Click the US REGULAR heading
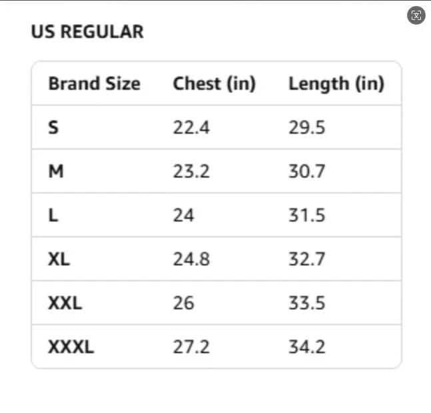431x413 pixels. tap(87, 31)
